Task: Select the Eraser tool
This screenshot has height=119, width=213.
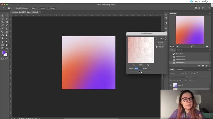Action: coord(7,32)
